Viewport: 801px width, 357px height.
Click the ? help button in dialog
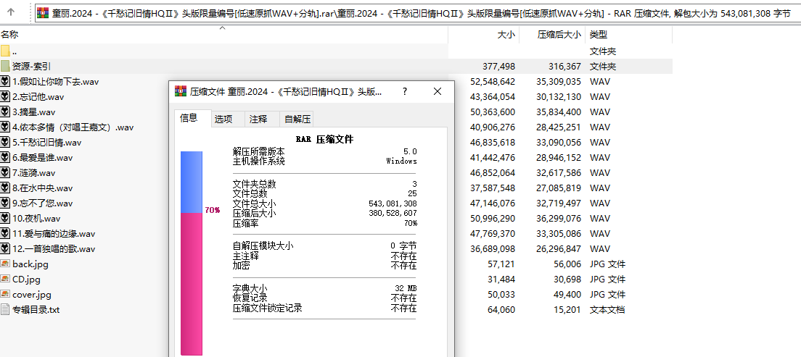click(405, 92)
